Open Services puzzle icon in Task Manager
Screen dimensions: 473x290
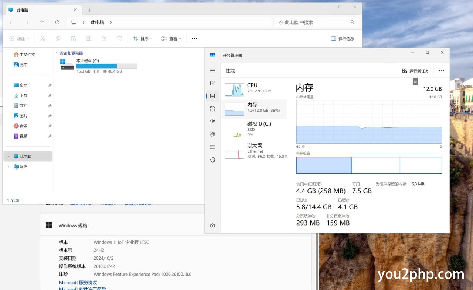(212, 160)
